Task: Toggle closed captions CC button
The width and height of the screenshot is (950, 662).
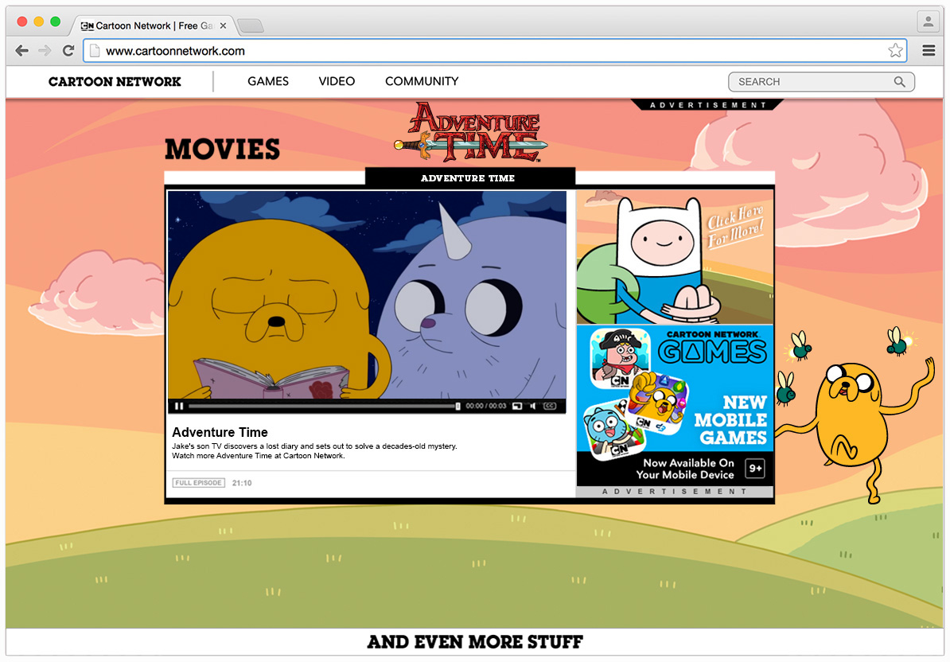Action: point(550,406)
